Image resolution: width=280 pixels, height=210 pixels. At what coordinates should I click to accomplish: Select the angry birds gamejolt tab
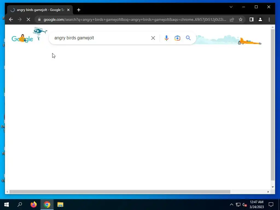point(40,10)
